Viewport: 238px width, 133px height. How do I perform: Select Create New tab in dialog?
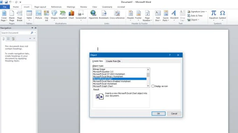pyautogui.click(x=98, y=61)
